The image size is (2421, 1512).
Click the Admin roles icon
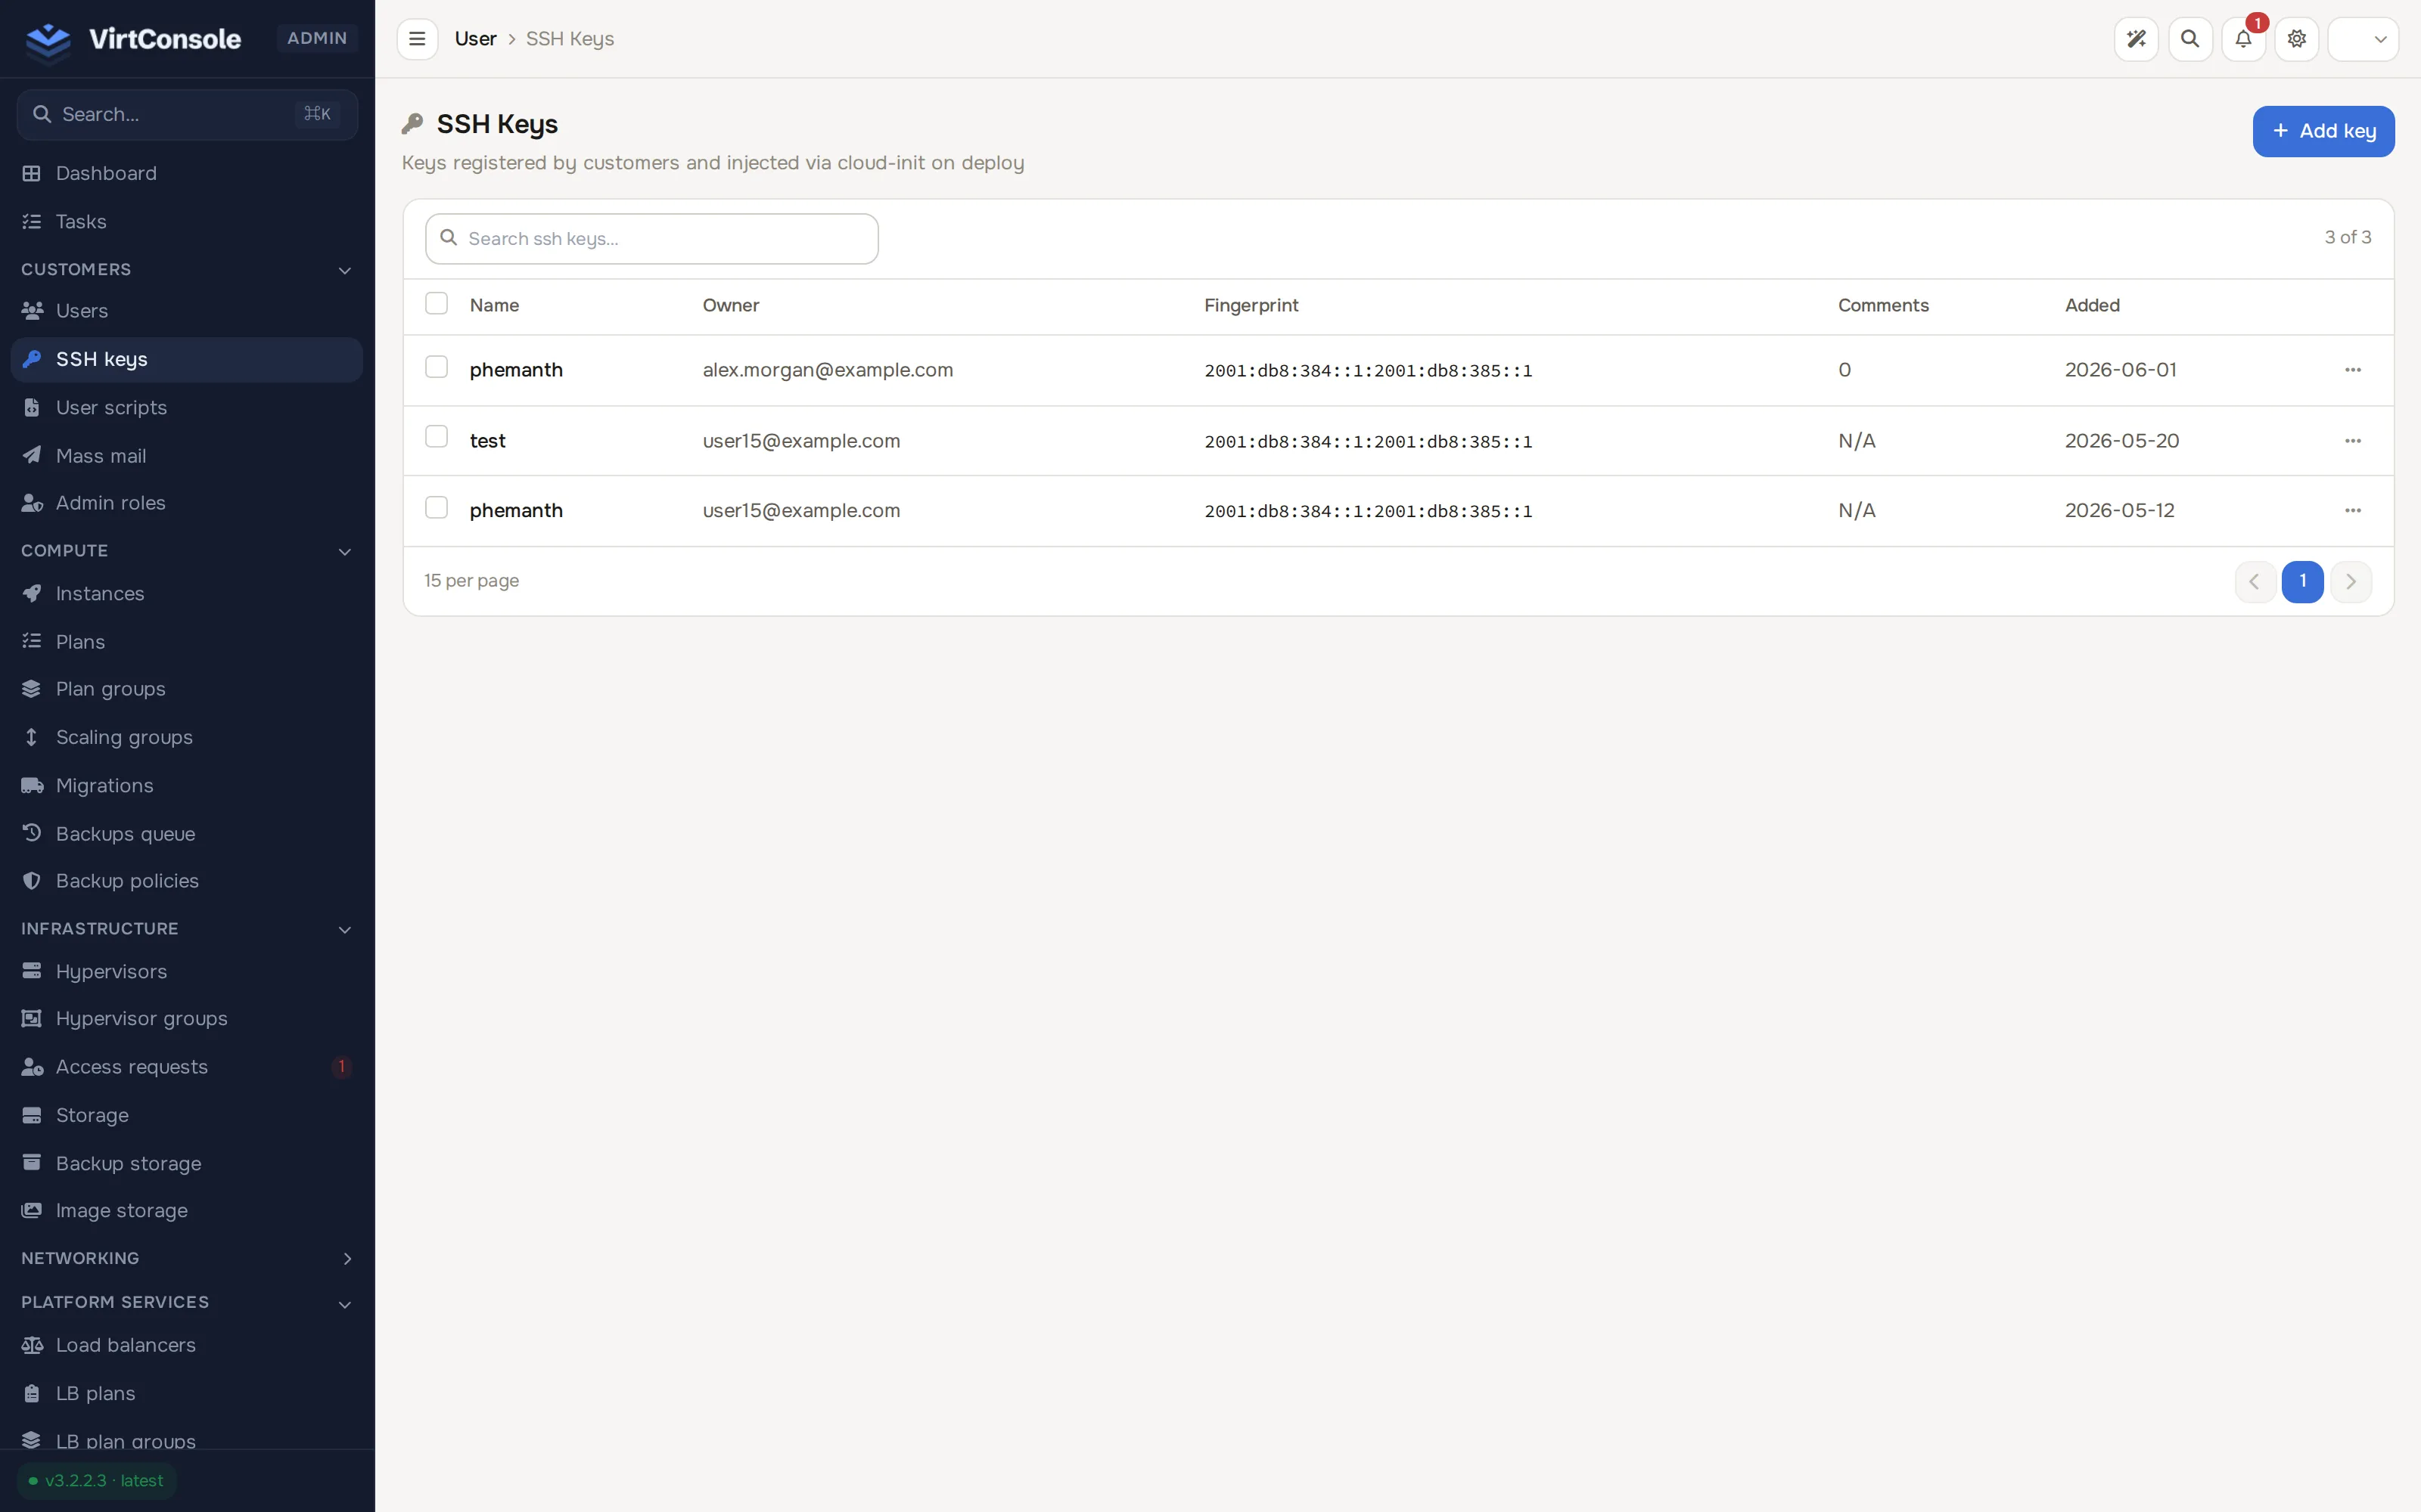32,503
